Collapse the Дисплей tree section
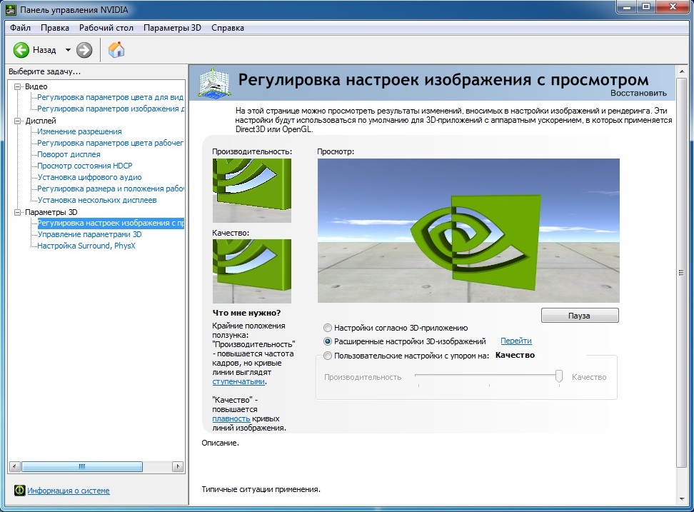This screenshot has width=694, height=512. (17, 121)
